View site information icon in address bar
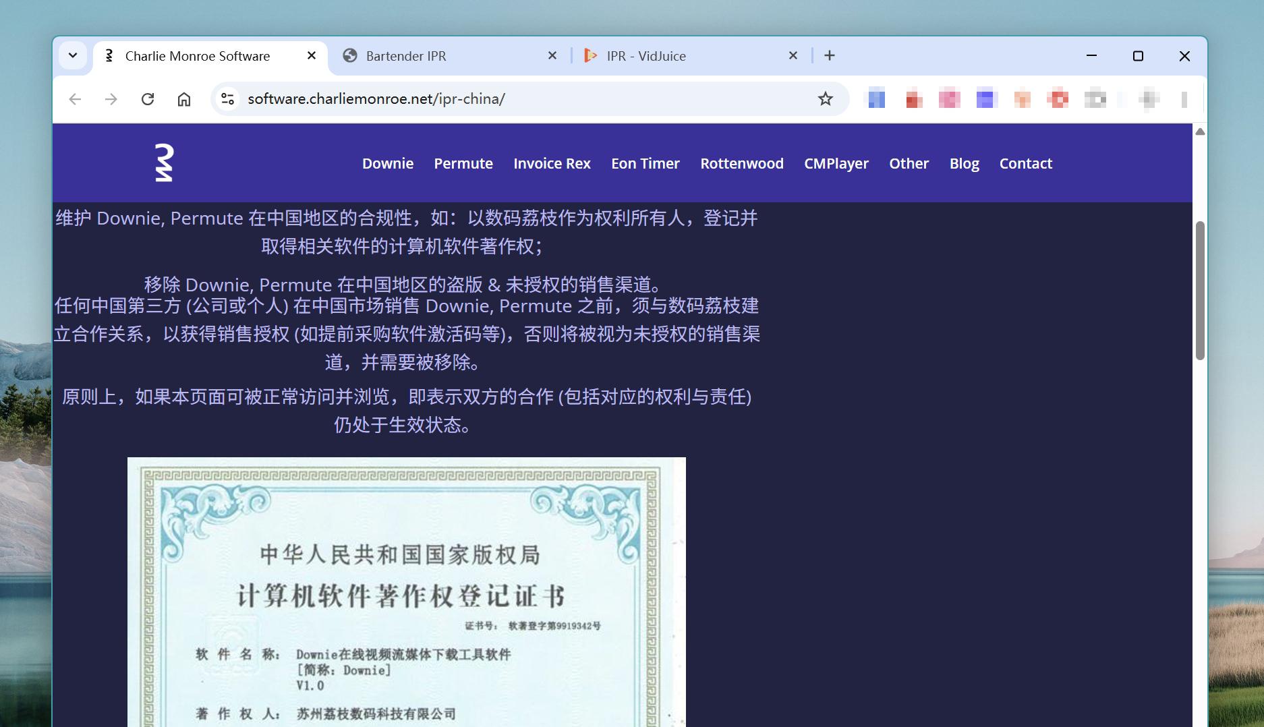The height and width of the screenshot is (727, 1264). point(228,99)
